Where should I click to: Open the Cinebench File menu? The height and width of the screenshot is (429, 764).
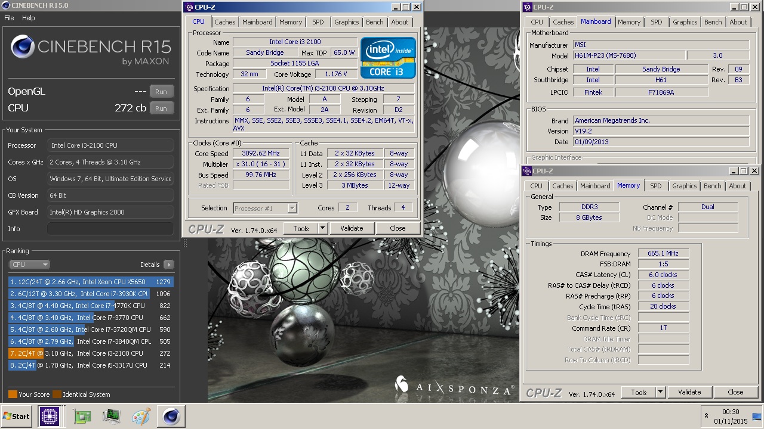click(9, 18)
